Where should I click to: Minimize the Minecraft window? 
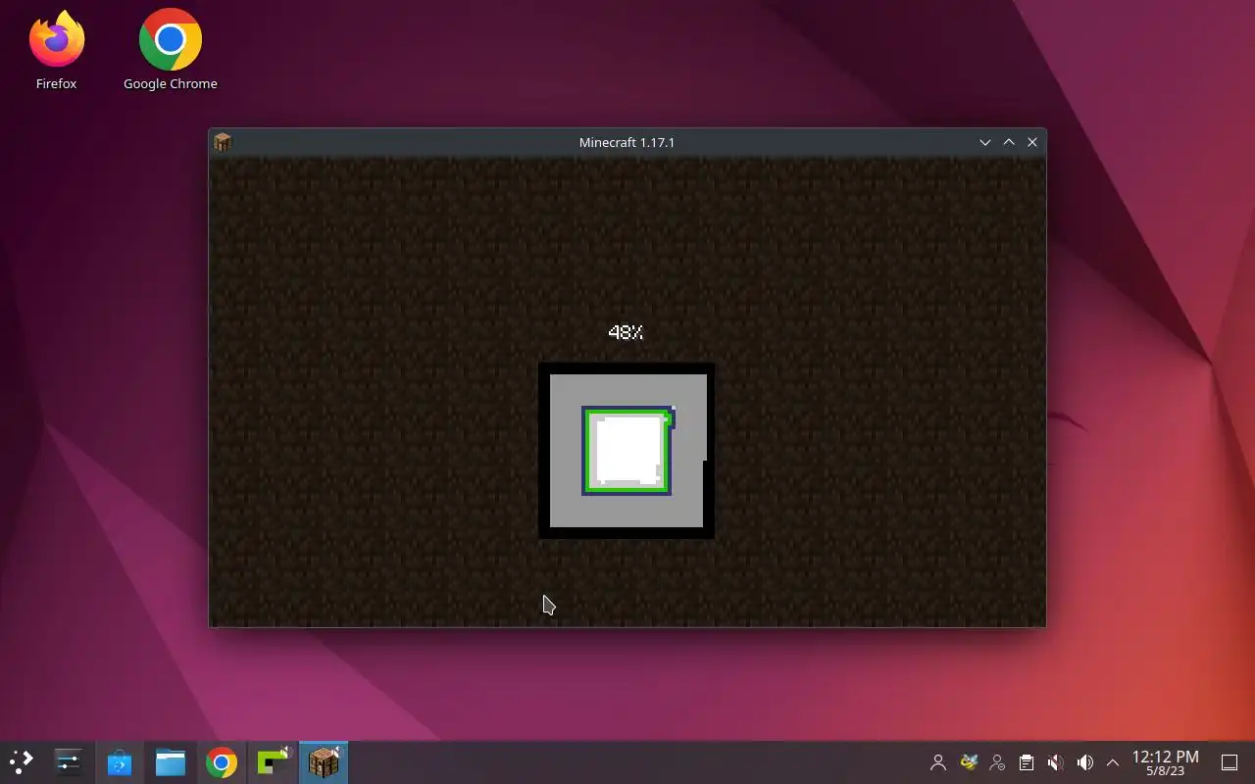(x=985, y=142)
